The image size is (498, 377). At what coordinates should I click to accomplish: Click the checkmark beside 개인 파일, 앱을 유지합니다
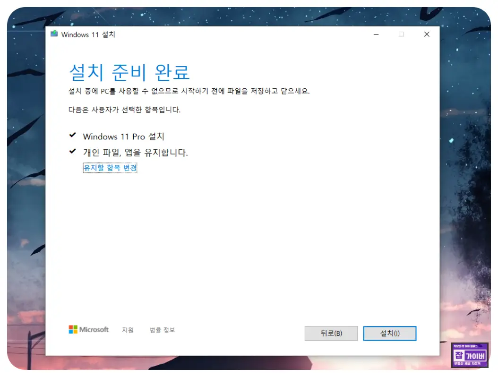[x=72, y=151]
